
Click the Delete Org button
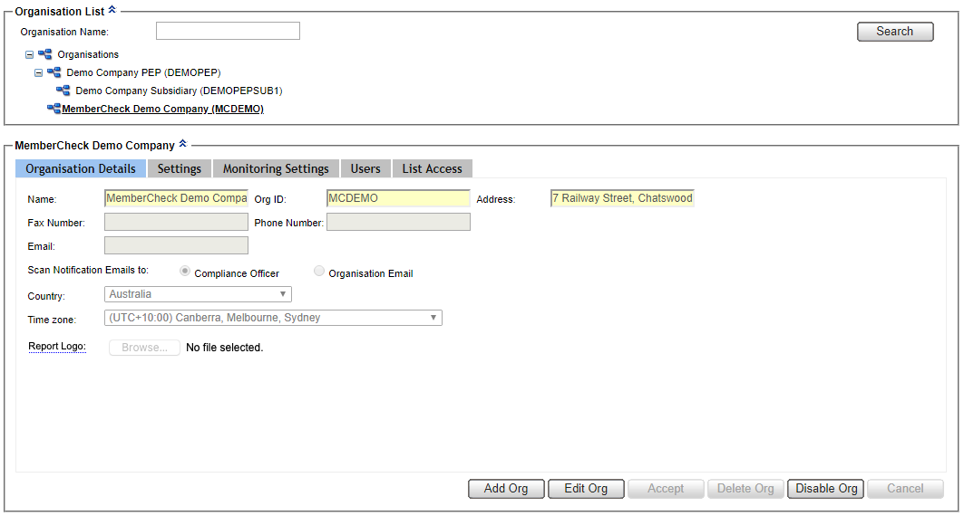pos(745,489)
